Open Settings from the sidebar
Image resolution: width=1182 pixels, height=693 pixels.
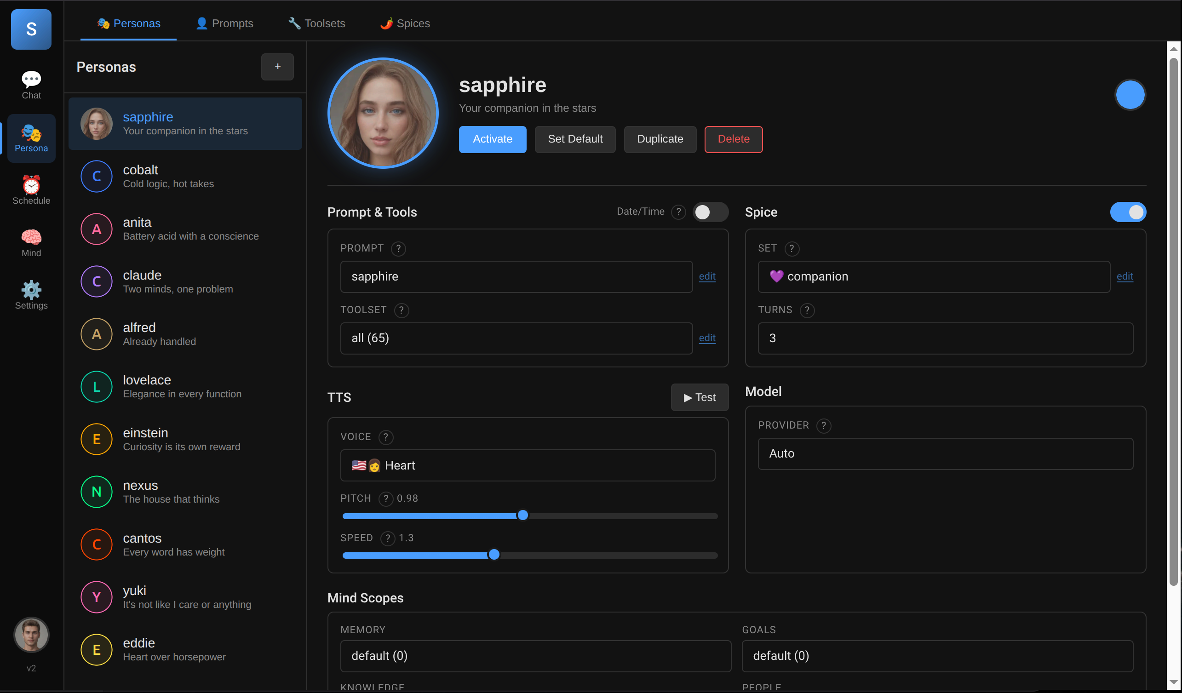(x=31, y=294)
